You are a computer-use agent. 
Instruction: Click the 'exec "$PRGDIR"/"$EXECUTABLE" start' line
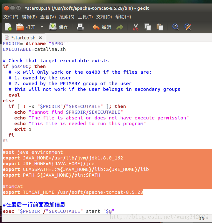click(59, 211)
